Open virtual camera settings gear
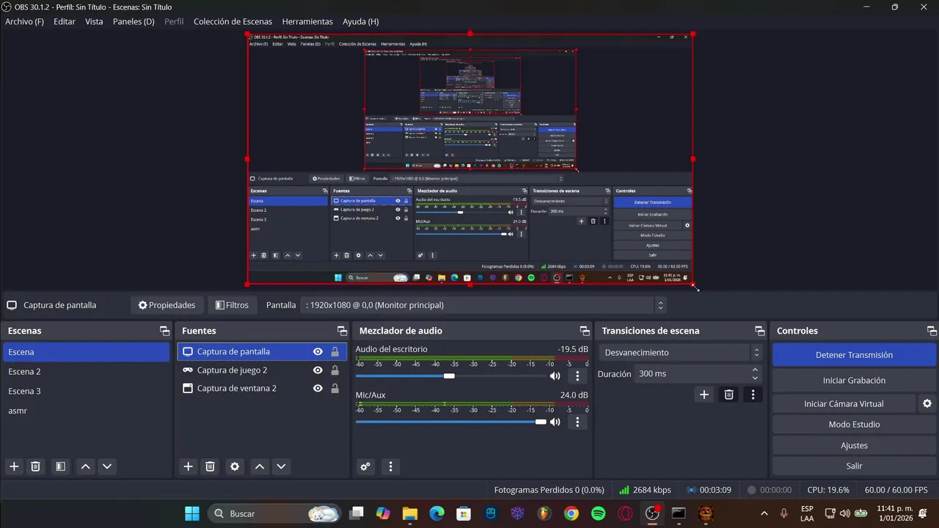The width and height of the screenshot is (939, 528). pyautogui.click(x=927, y=403)
